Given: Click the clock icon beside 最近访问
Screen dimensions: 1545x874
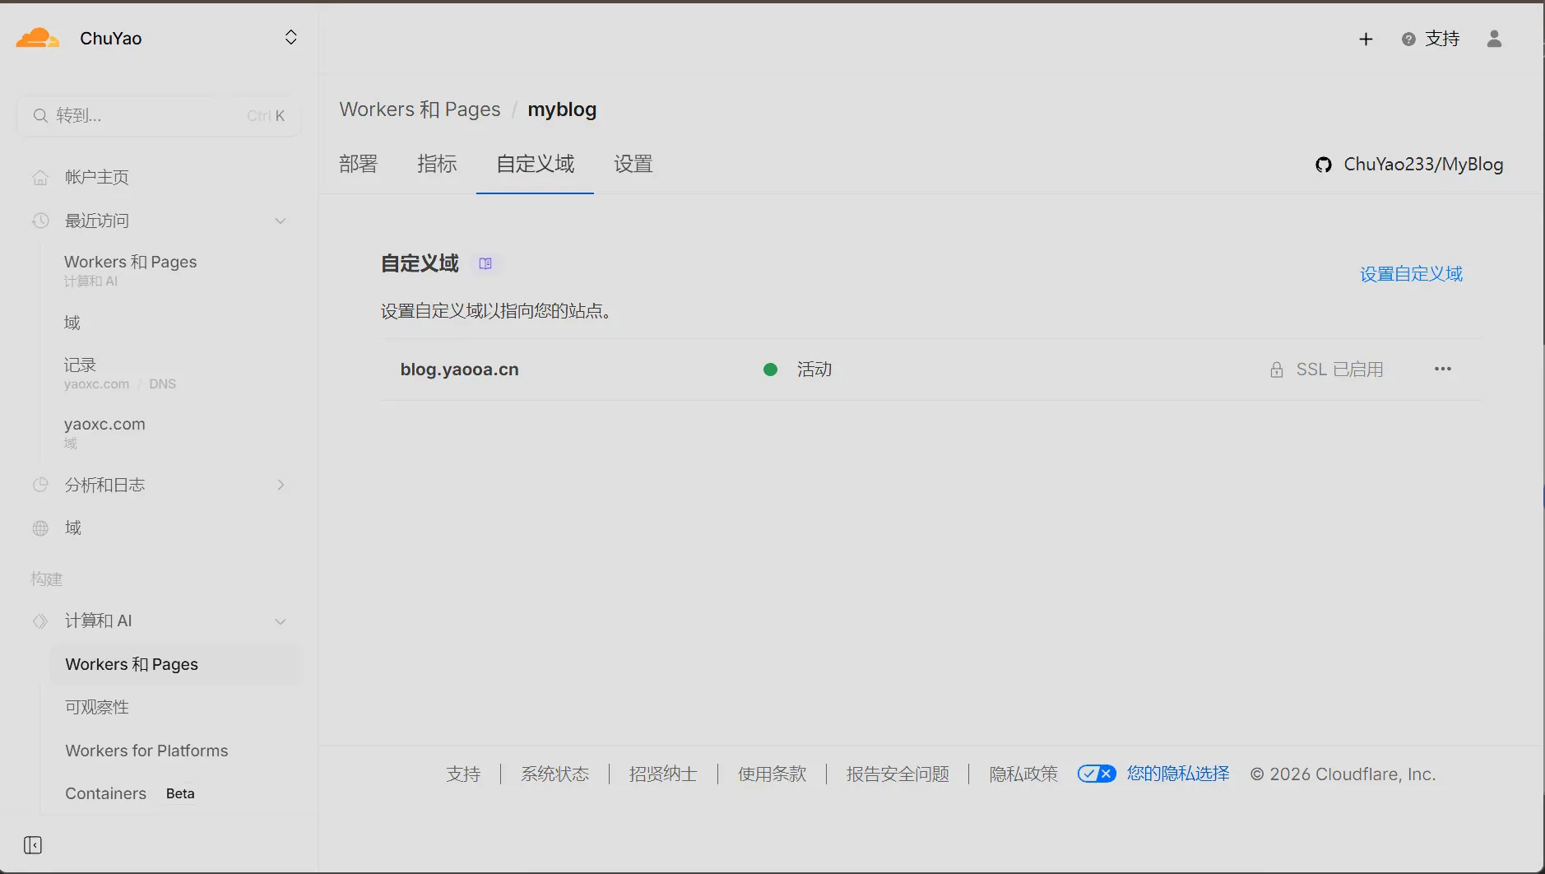Looking at the screenshot, I should (40, 221).
